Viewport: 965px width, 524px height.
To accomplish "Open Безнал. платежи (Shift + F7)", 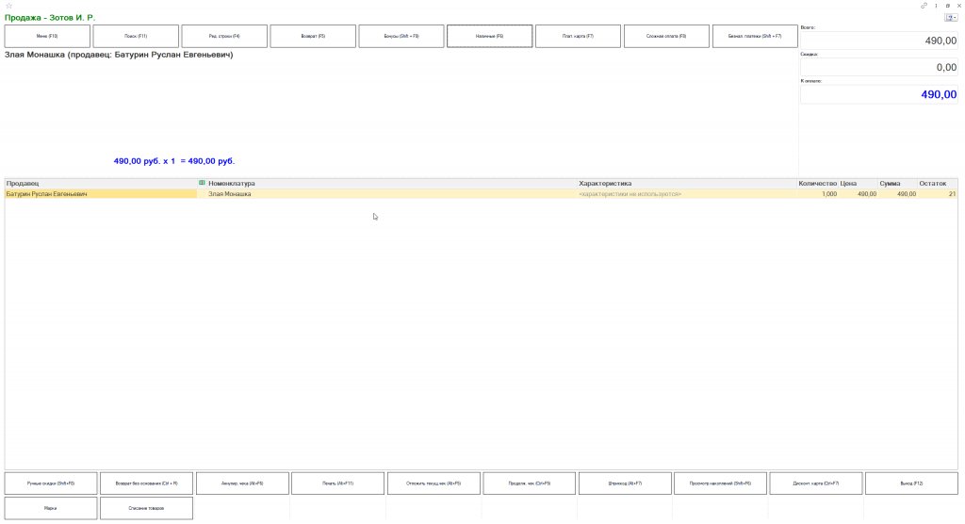I will coord(755,37).
